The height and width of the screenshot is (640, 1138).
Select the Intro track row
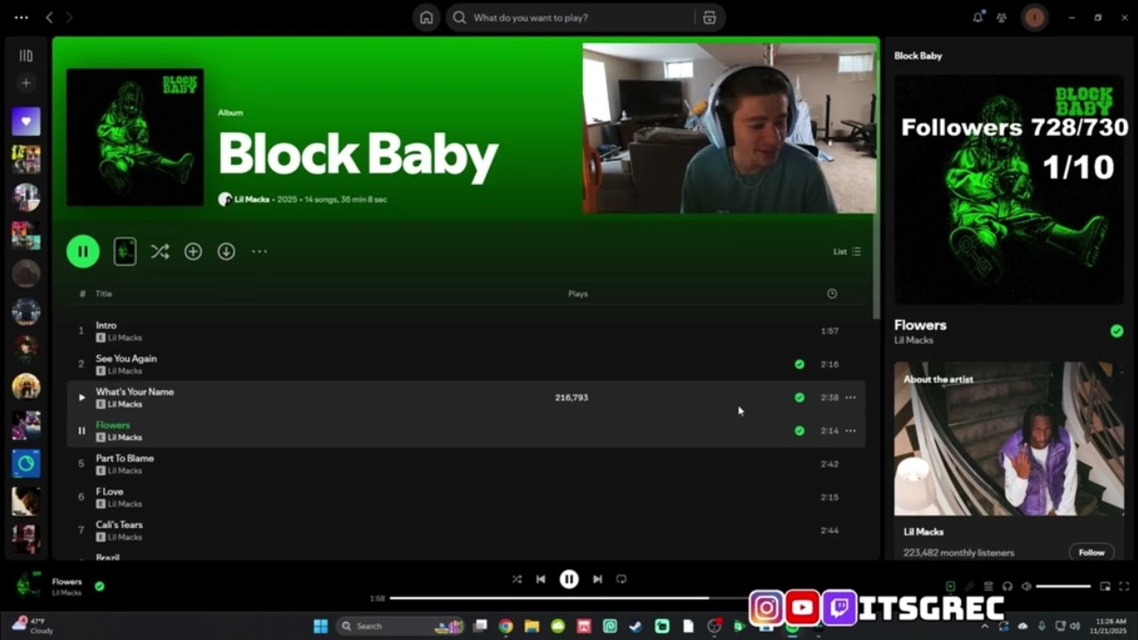(466, 331)
